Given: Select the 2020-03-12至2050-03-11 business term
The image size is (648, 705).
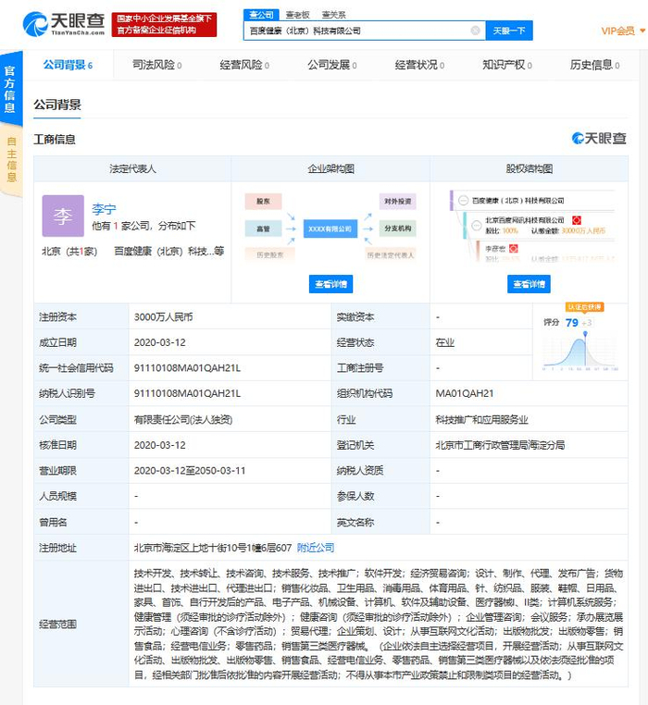Looking at the screenshot, I should point(190,471).
